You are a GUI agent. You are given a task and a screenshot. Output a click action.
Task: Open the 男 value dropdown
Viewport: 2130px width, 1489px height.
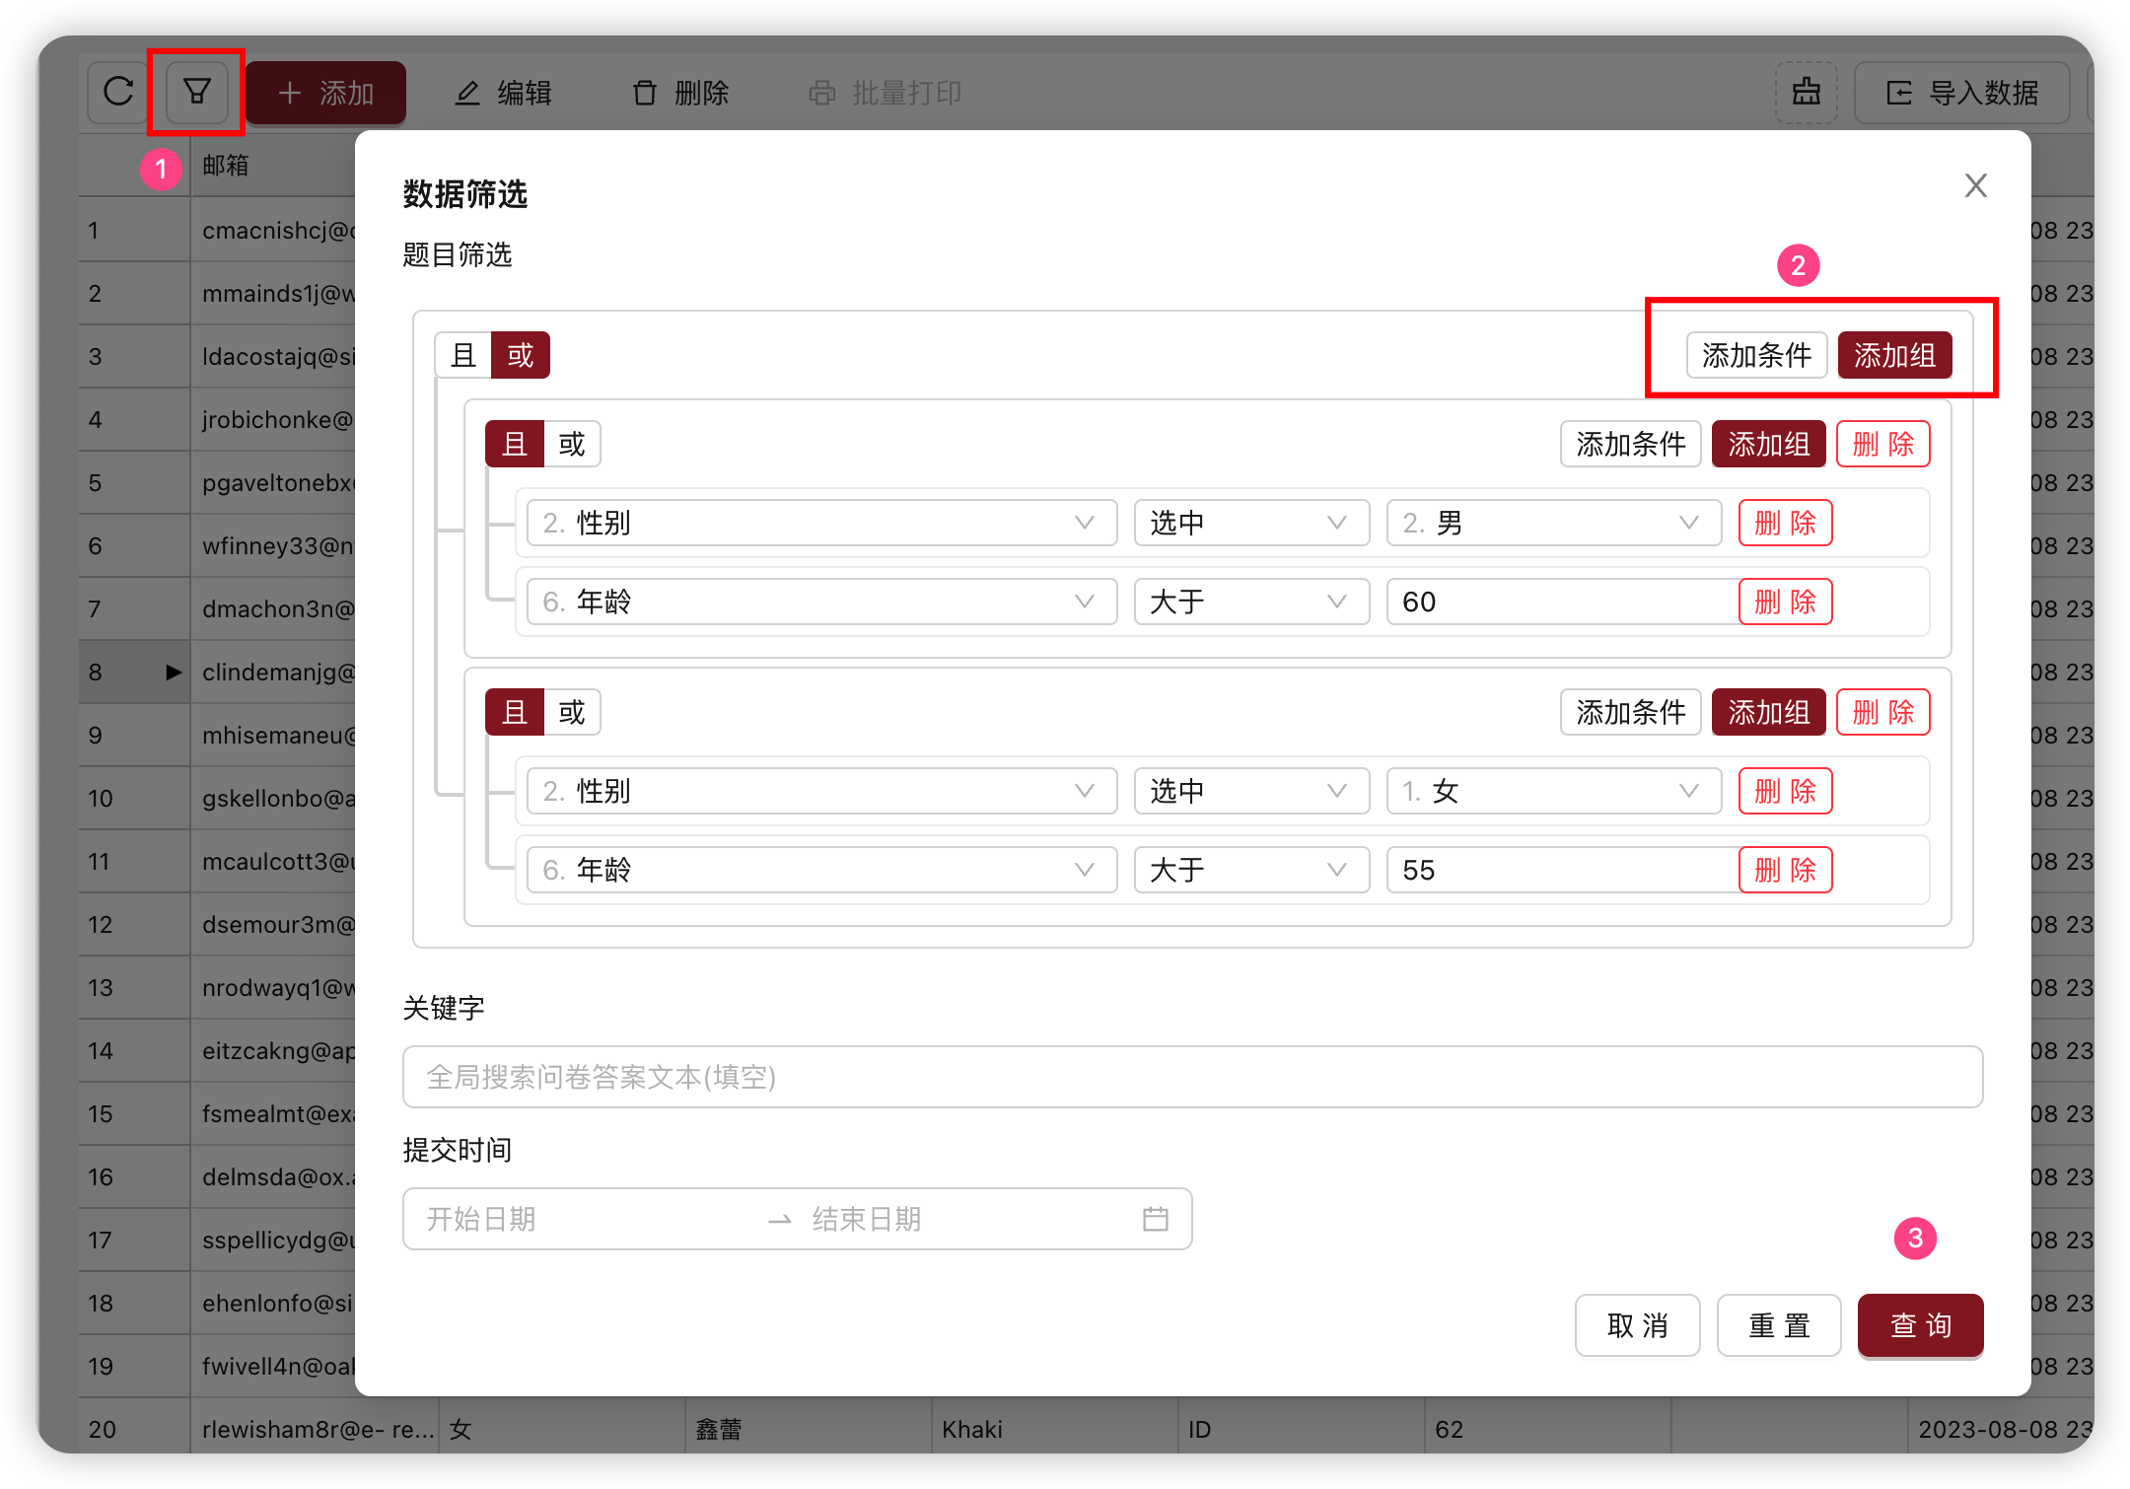[x=1554, y=523]
